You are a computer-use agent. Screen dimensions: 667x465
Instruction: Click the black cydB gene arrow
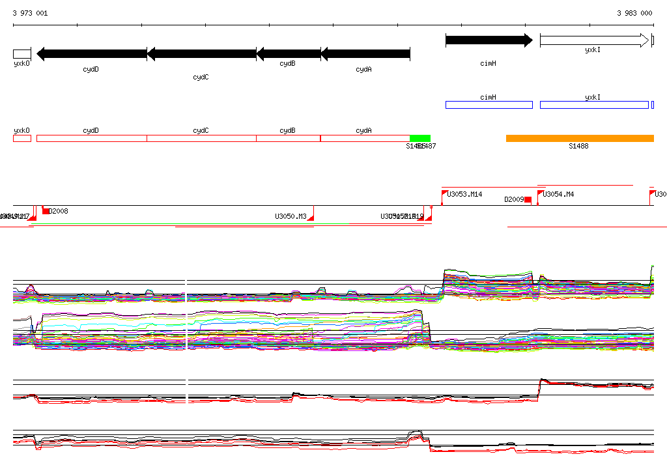pyautogui.click(x=289, y=54)
